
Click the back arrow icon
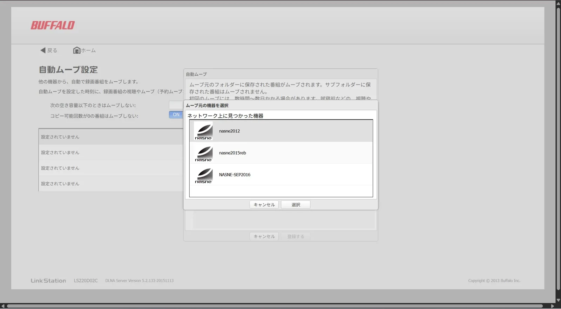43,50
